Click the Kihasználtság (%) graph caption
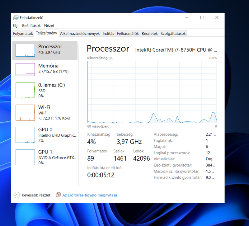 click(100, 58)
